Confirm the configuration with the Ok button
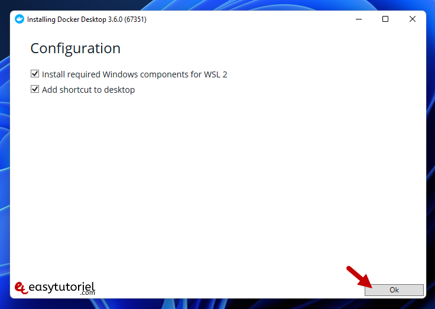This screenshot has height=309, width=435. [394, 290]
